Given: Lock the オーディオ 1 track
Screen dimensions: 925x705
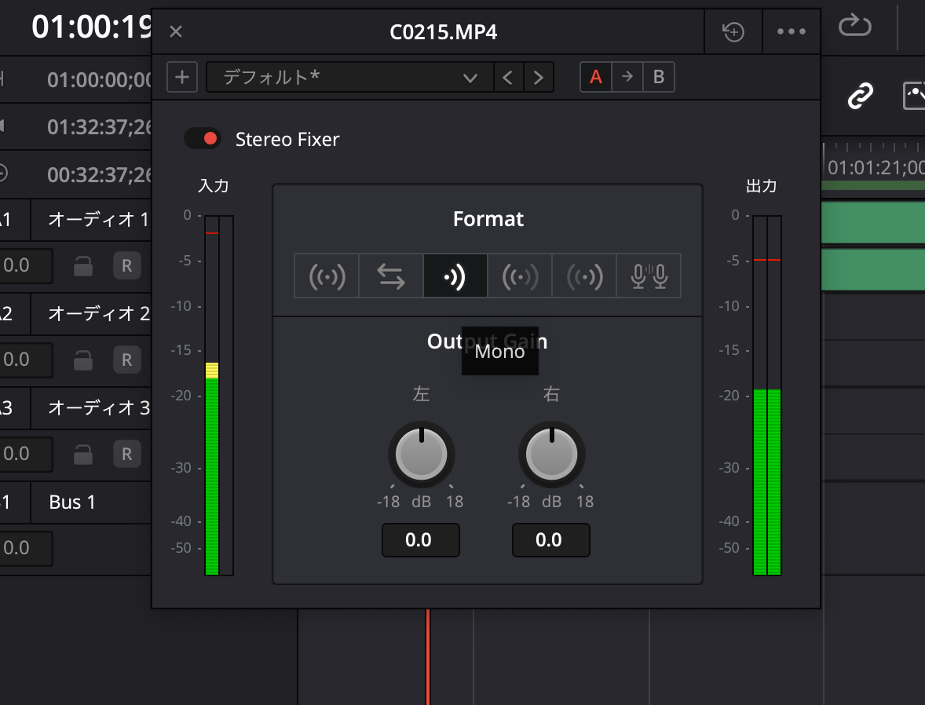Looking at the screenshot, I should point(83,266).
